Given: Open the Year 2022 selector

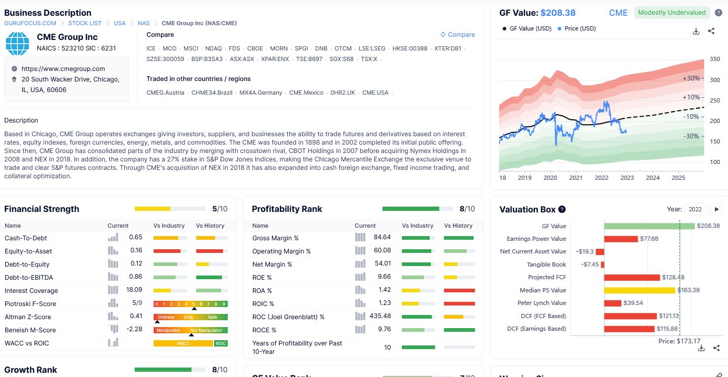Looking at the screenshot, I should click(695, 209).
